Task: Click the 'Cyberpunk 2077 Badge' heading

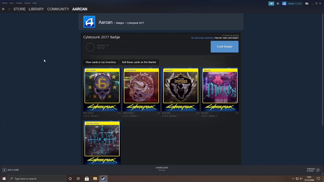Action: click(102, 37)
